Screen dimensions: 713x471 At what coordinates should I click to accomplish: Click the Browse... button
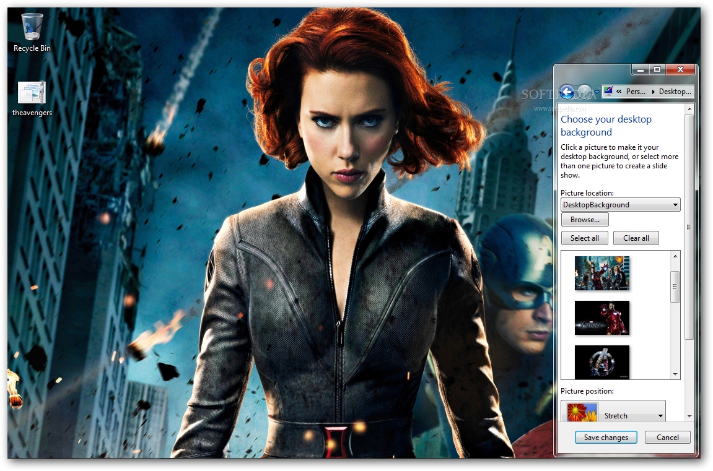[585, 219]
